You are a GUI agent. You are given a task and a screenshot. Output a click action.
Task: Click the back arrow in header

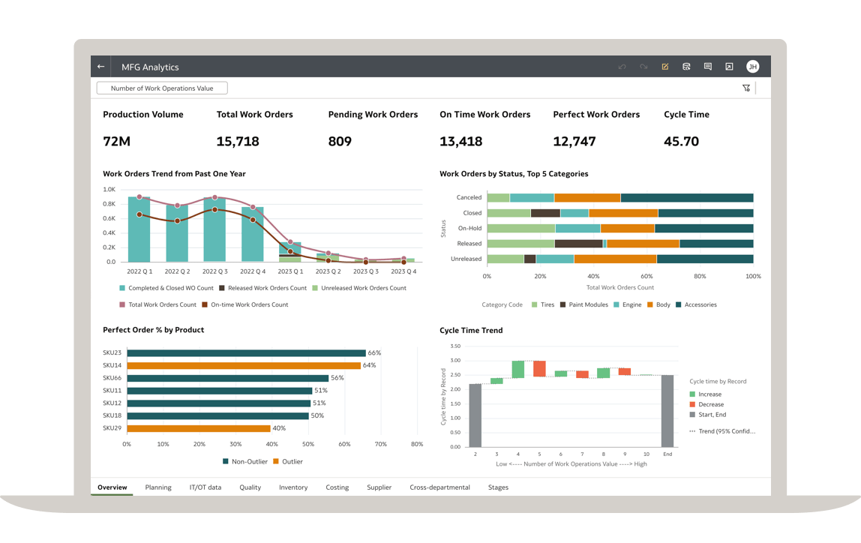click(x=101, y=67)
